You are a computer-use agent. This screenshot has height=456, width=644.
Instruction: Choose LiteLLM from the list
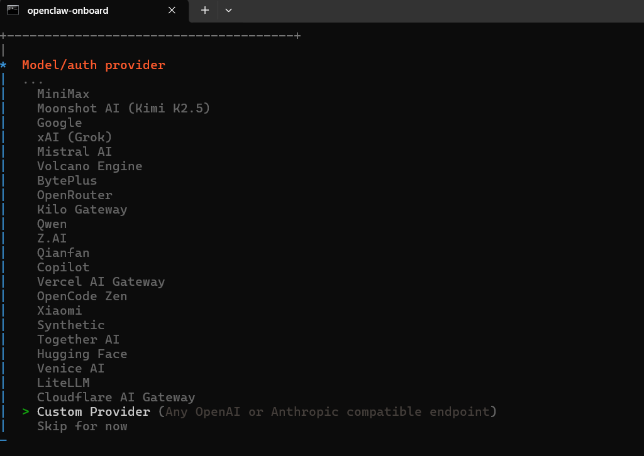tap(64, 383)
